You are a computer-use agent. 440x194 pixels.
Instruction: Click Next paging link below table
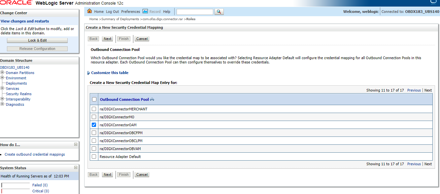[428, 164]
